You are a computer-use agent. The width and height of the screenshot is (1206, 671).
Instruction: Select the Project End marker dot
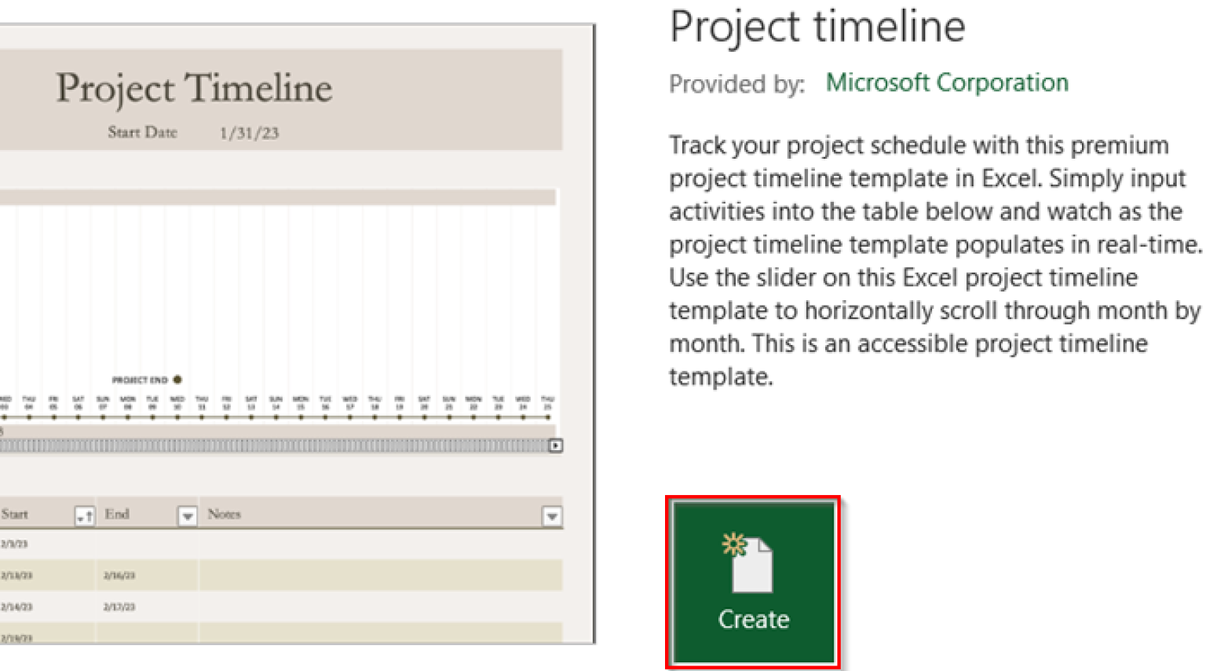(177, 379)
